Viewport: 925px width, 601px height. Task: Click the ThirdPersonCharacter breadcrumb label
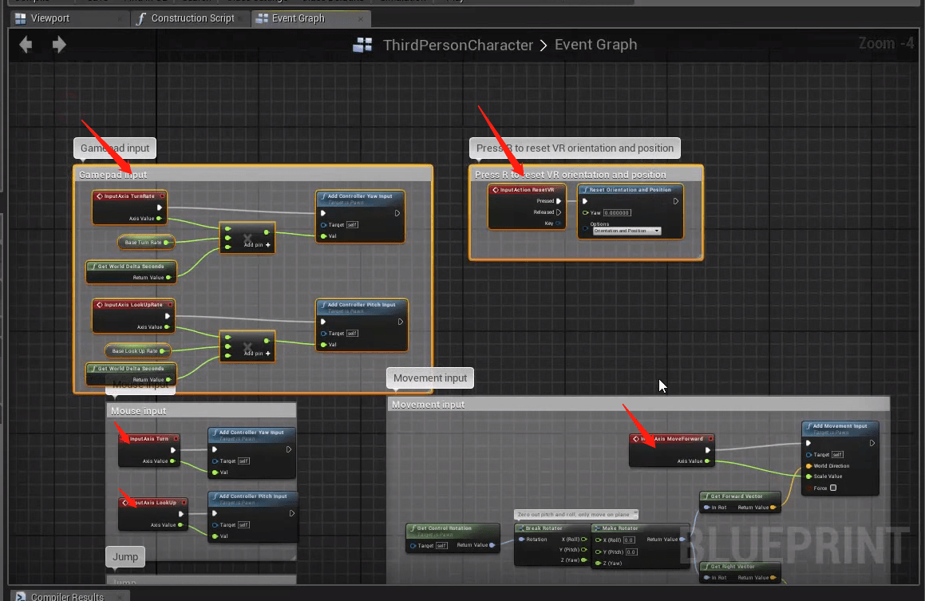pyautogui.click(x=458, y=45)
